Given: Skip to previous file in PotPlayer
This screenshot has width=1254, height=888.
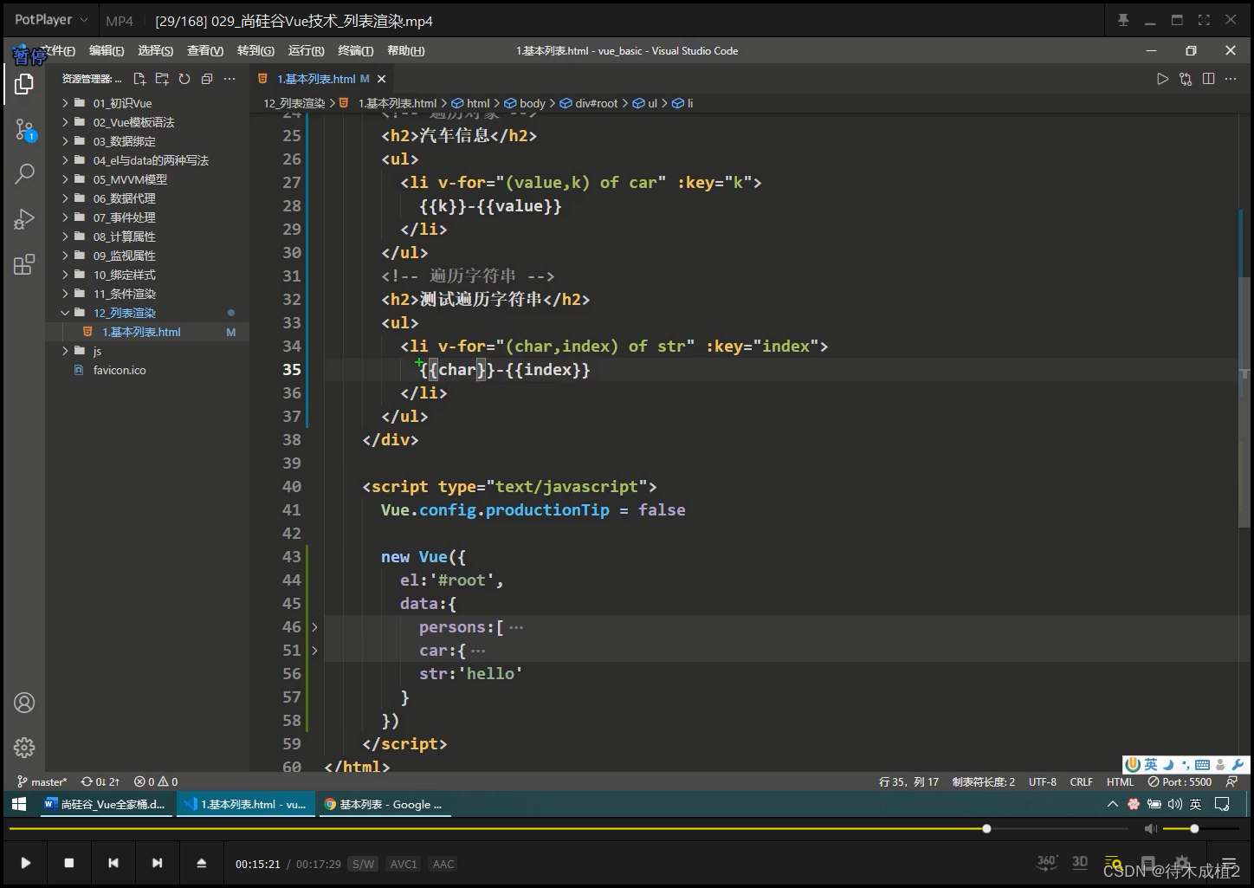Looking at the screenshot, I should coord(113,863).
